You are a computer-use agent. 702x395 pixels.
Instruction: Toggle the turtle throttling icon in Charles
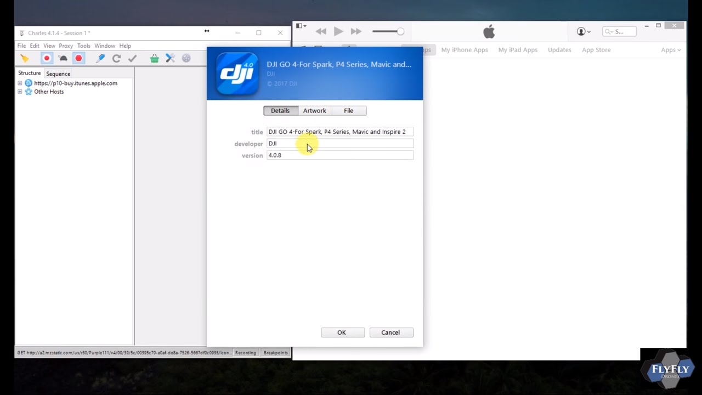[x=63, y=58]
